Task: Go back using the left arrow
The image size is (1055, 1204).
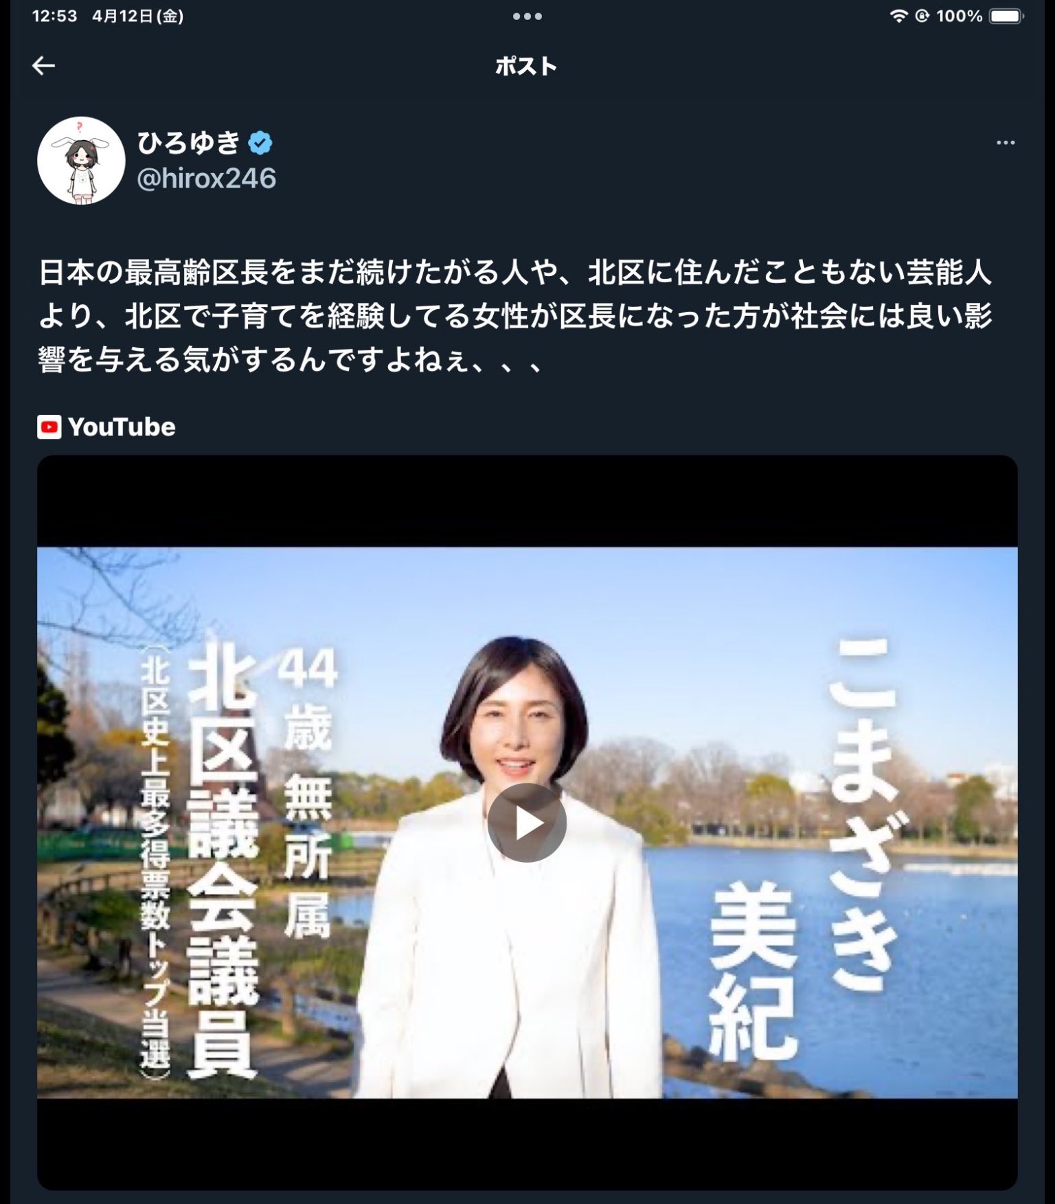Action: pos(43,66)
